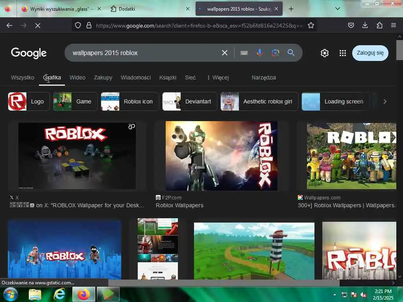
Task: Open 'Roblox Wallpapers' F2P.com link
Action: [x=179, y=205]
